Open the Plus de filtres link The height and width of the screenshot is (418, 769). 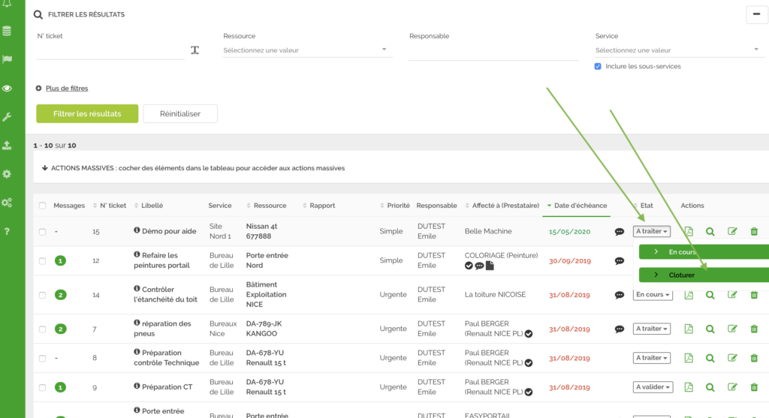(x=67, y=89)
